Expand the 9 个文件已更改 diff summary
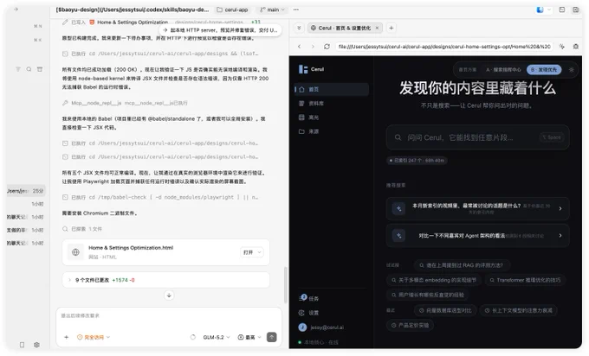The height and width of the screenshot is (356, 589). (x=166, y=280)
